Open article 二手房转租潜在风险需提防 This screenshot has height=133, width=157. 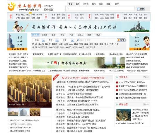tap(80, 94)
